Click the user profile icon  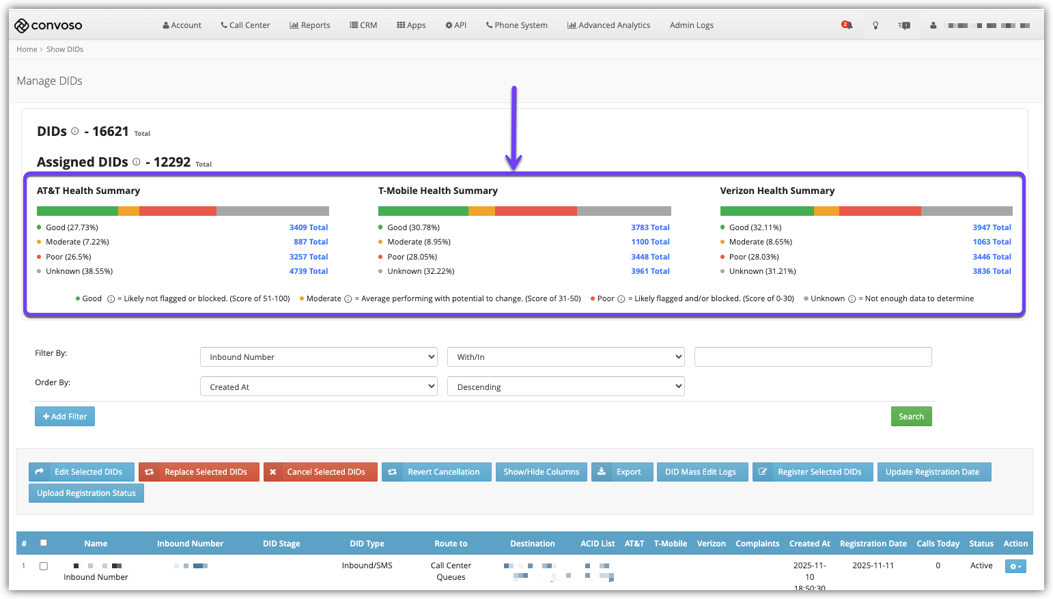pos(933,25)
